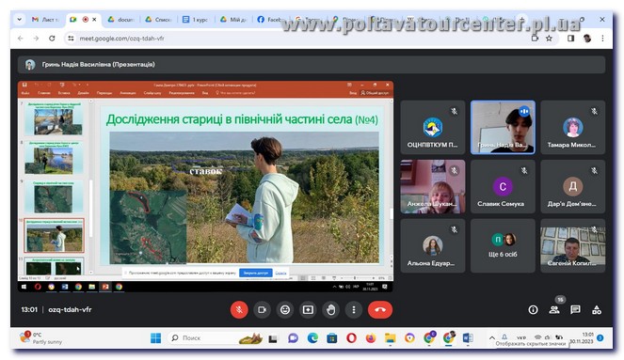Open Windows Start menu
Viewport: 624px width, 360px height.
[x=156, y=337]
